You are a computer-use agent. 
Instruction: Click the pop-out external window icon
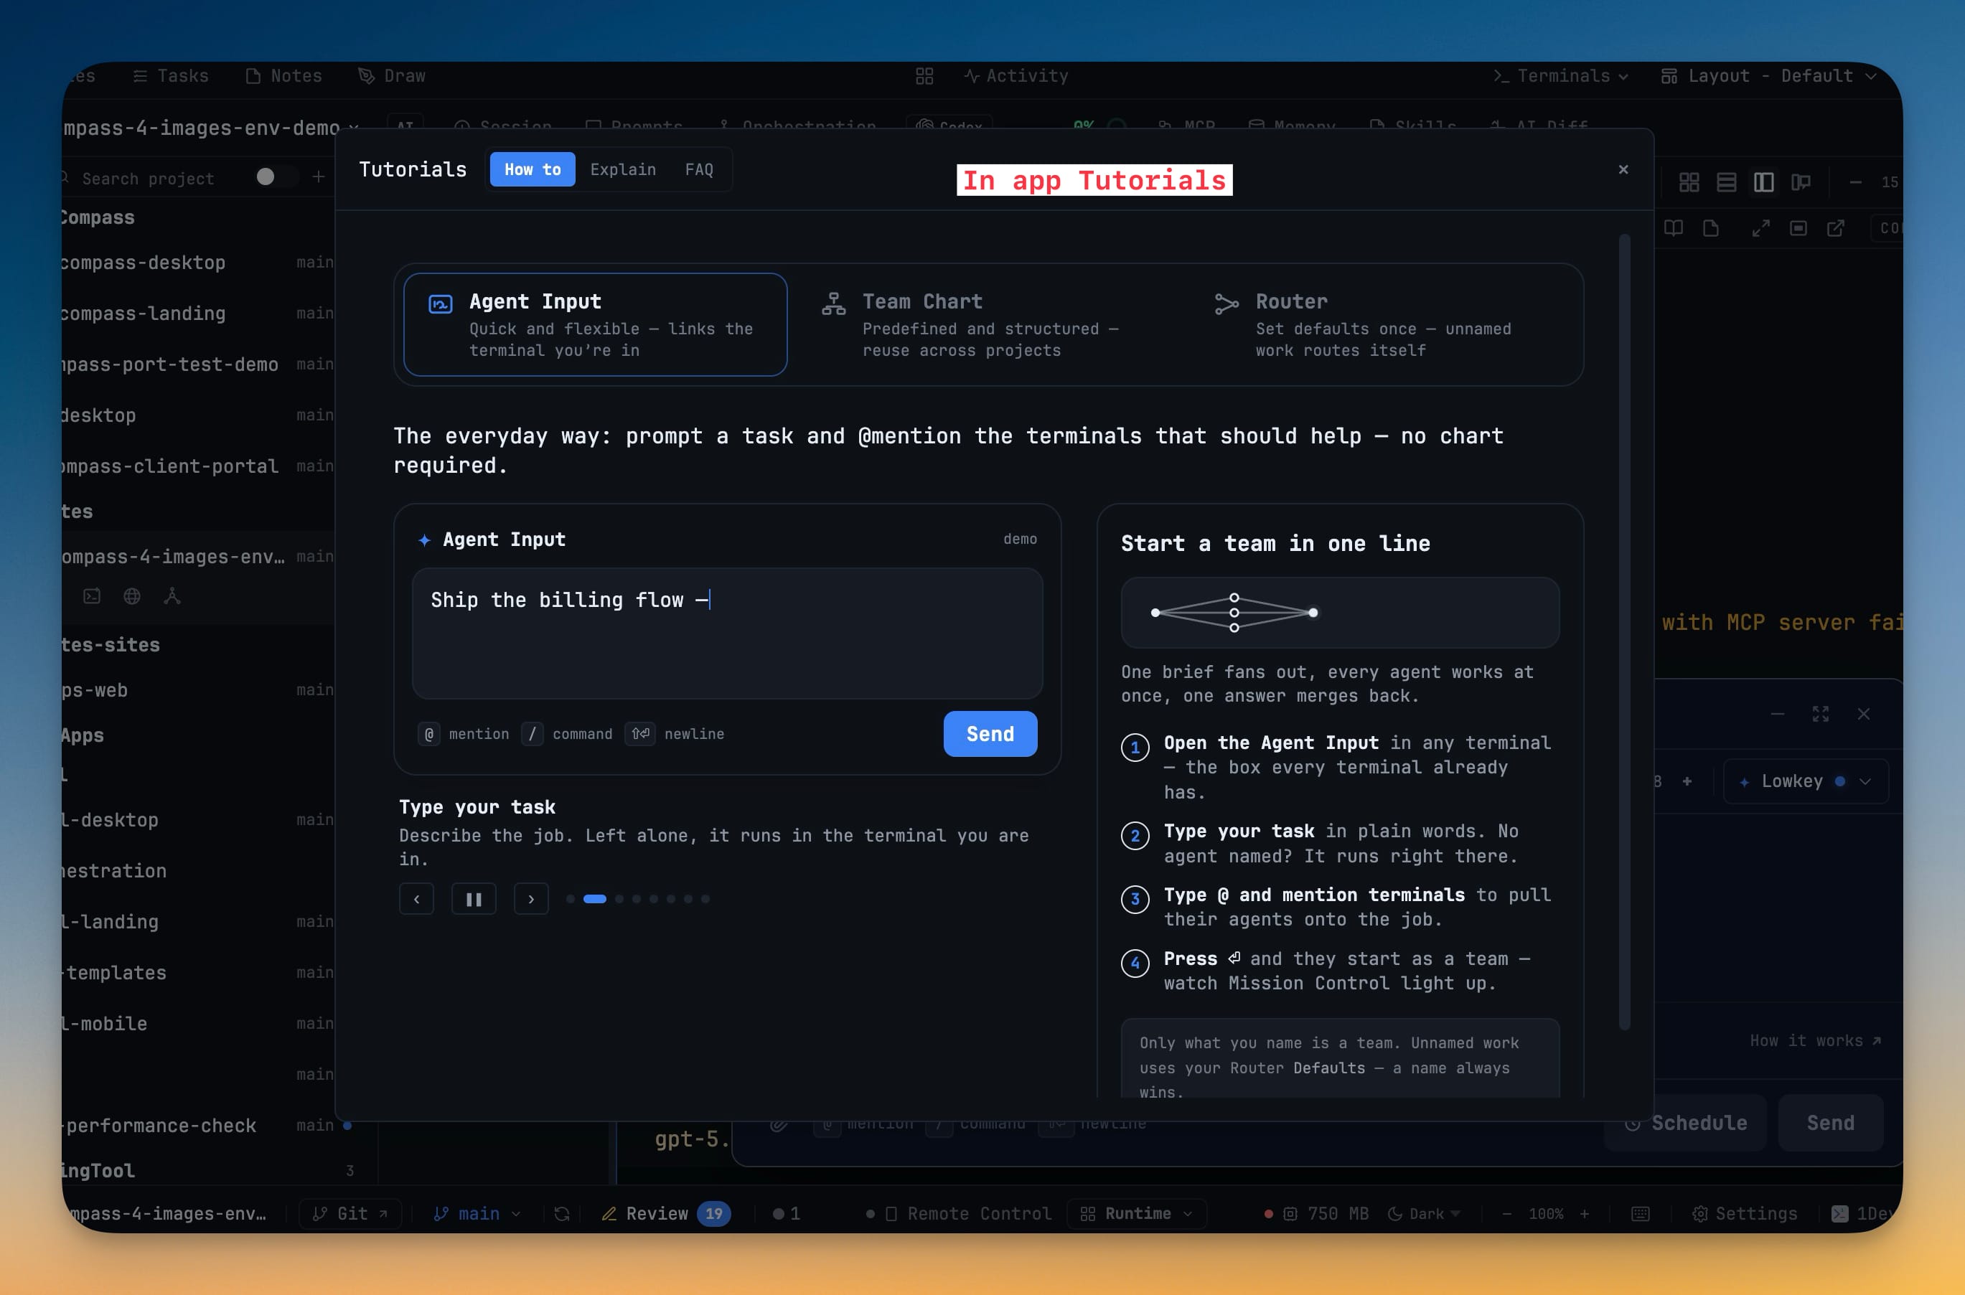point(1835,228)
